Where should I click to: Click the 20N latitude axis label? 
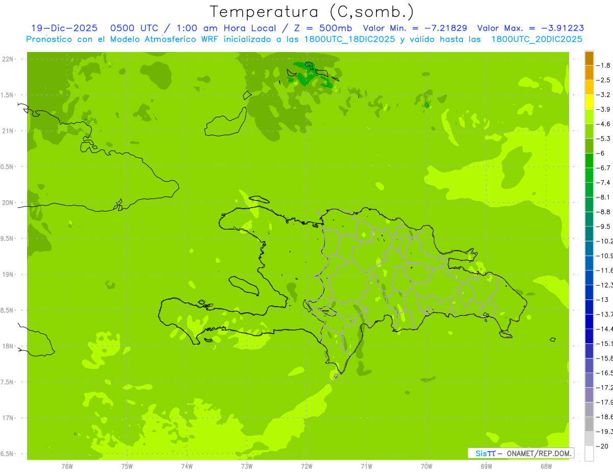[x=8, y=203]
